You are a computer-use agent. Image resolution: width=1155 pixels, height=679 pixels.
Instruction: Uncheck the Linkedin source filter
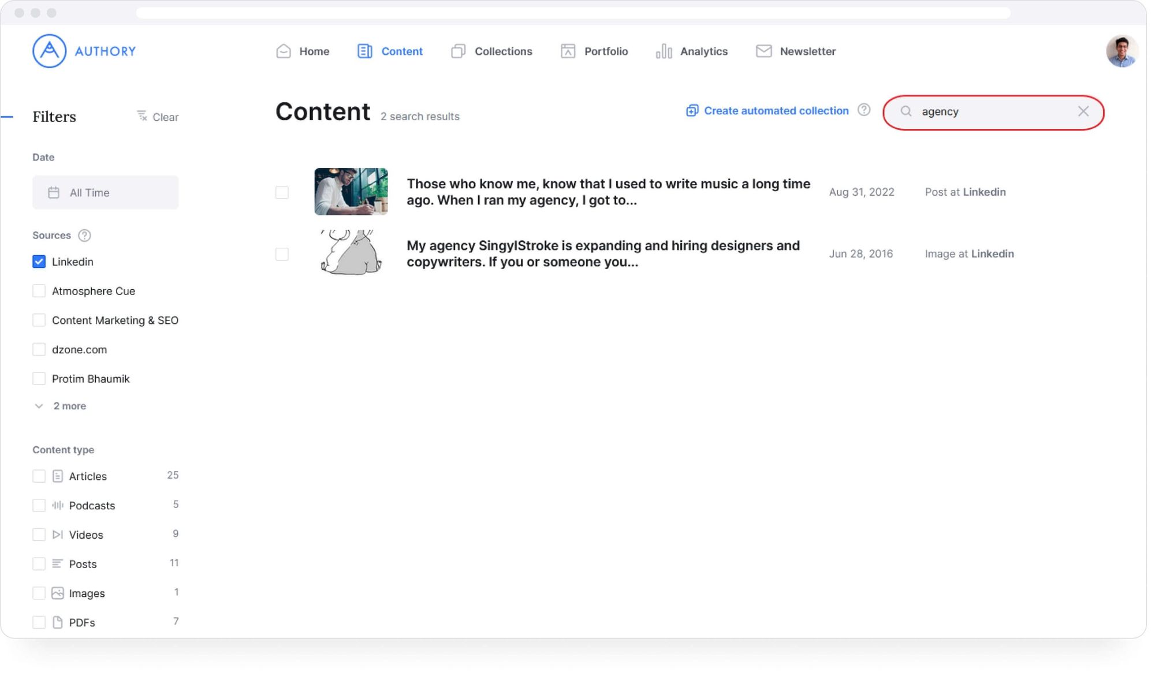click(x=39, y=262)
